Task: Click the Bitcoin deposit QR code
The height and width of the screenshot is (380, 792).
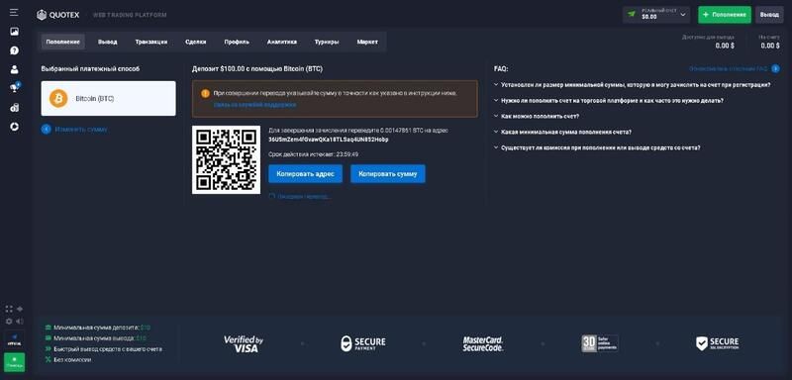Action: click(x=227, y=159)
